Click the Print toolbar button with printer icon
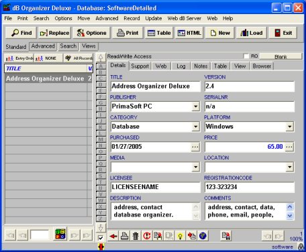The height and width of the screenshot is (252, 306). click(x=127, y=33)
